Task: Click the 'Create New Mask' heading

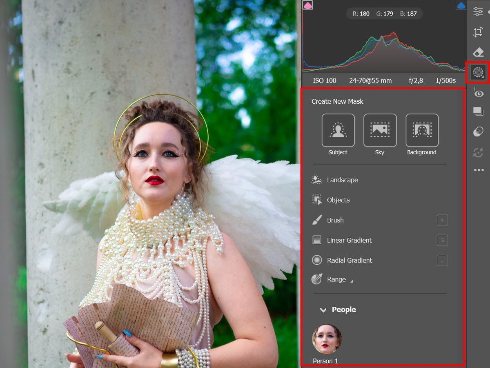Action: (337, 101)
